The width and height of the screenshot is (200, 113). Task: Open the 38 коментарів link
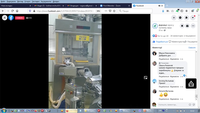176,36
